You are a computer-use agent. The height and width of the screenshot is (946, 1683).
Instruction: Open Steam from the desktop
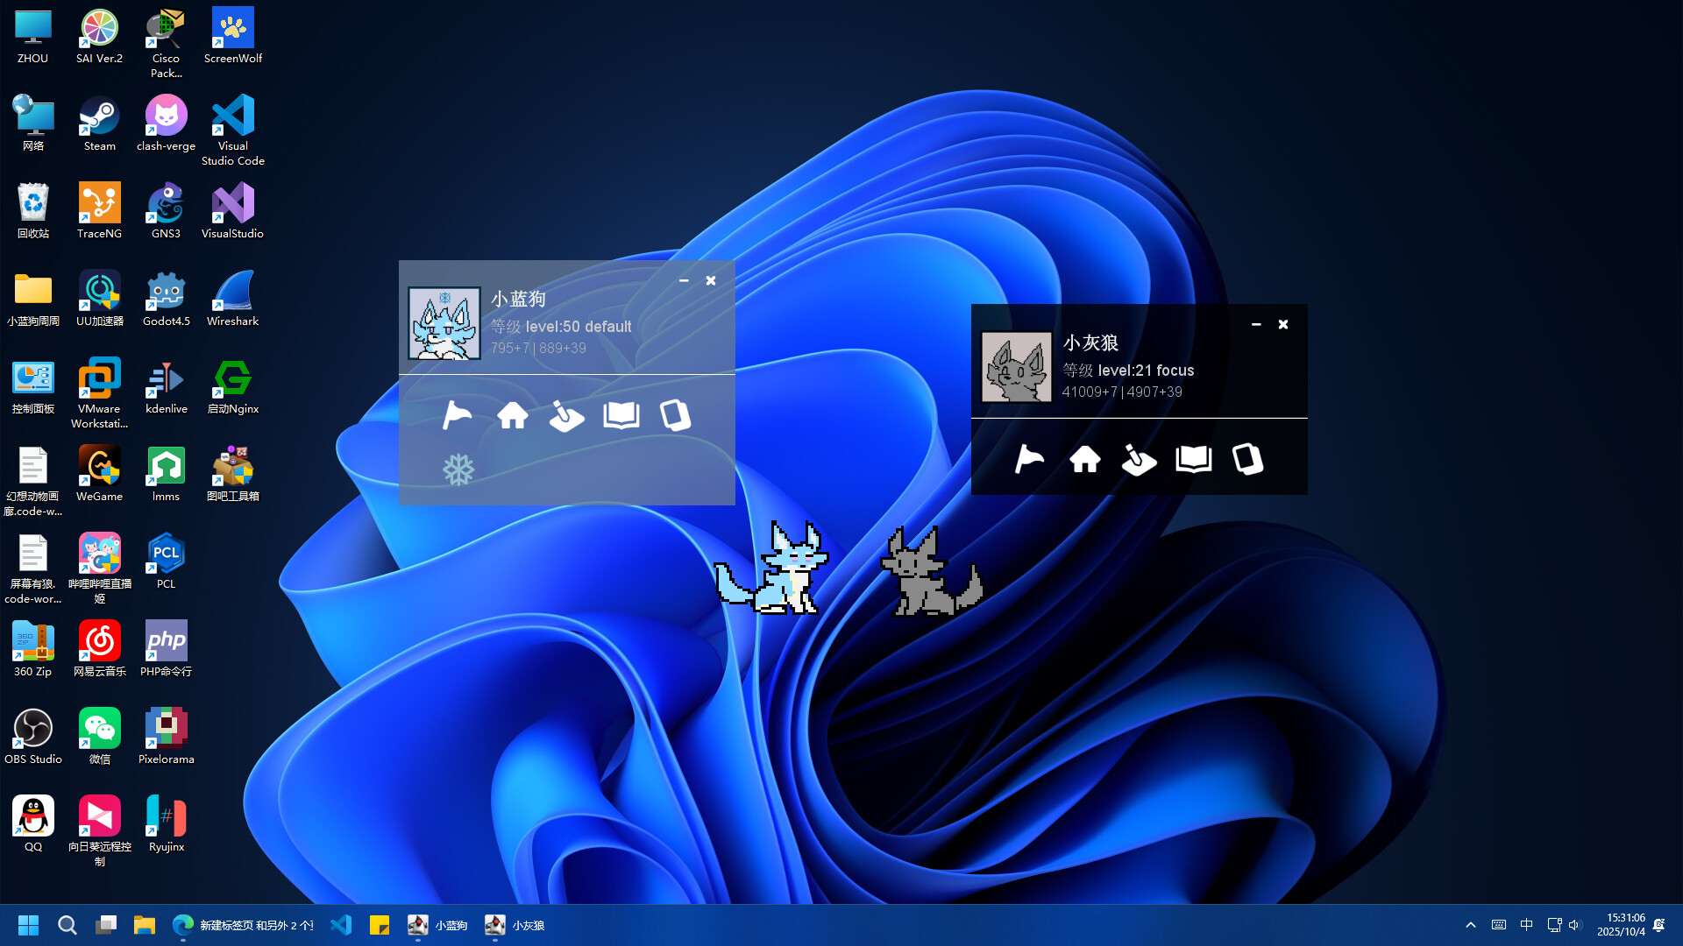pos(99,116)
